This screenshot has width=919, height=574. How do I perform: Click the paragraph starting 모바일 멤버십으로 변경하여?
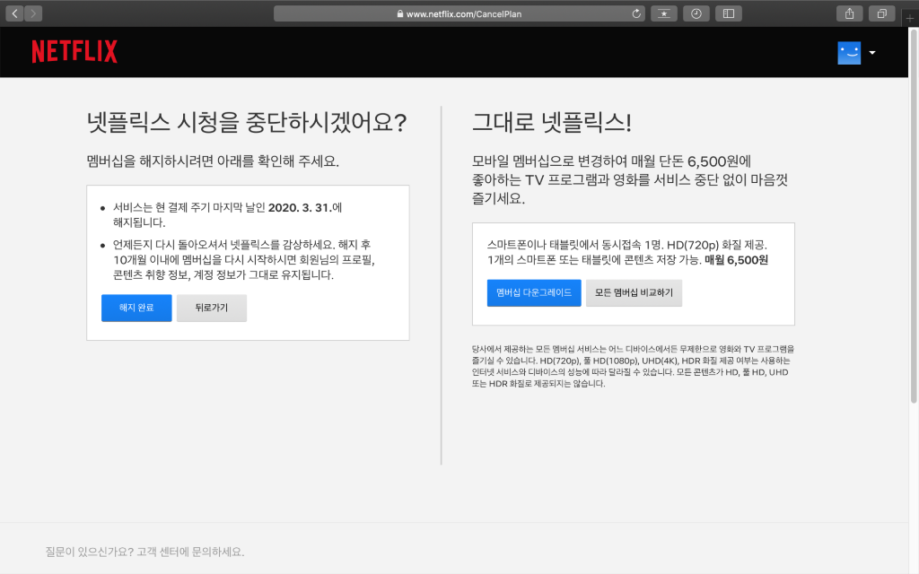tap(630, 179)
